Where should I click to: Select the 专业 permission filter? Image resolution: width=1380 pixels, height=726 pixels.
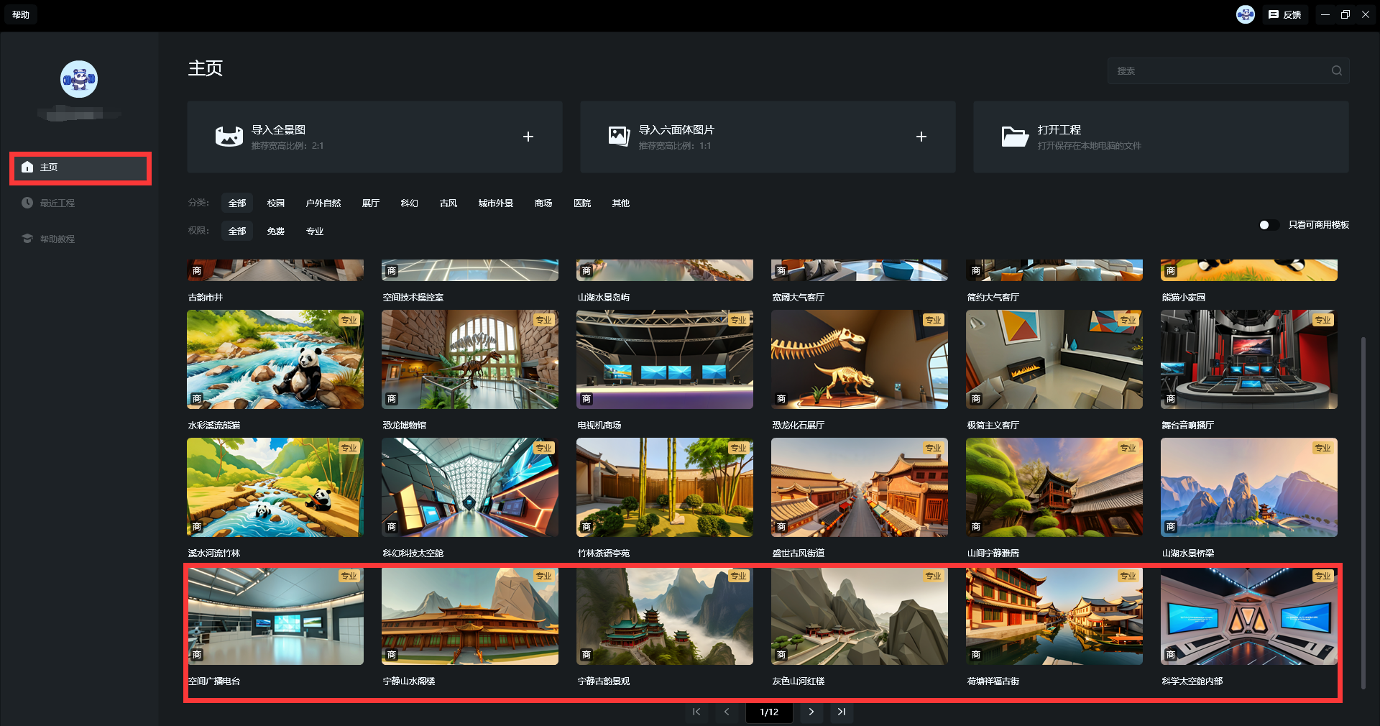coord(315,231)
